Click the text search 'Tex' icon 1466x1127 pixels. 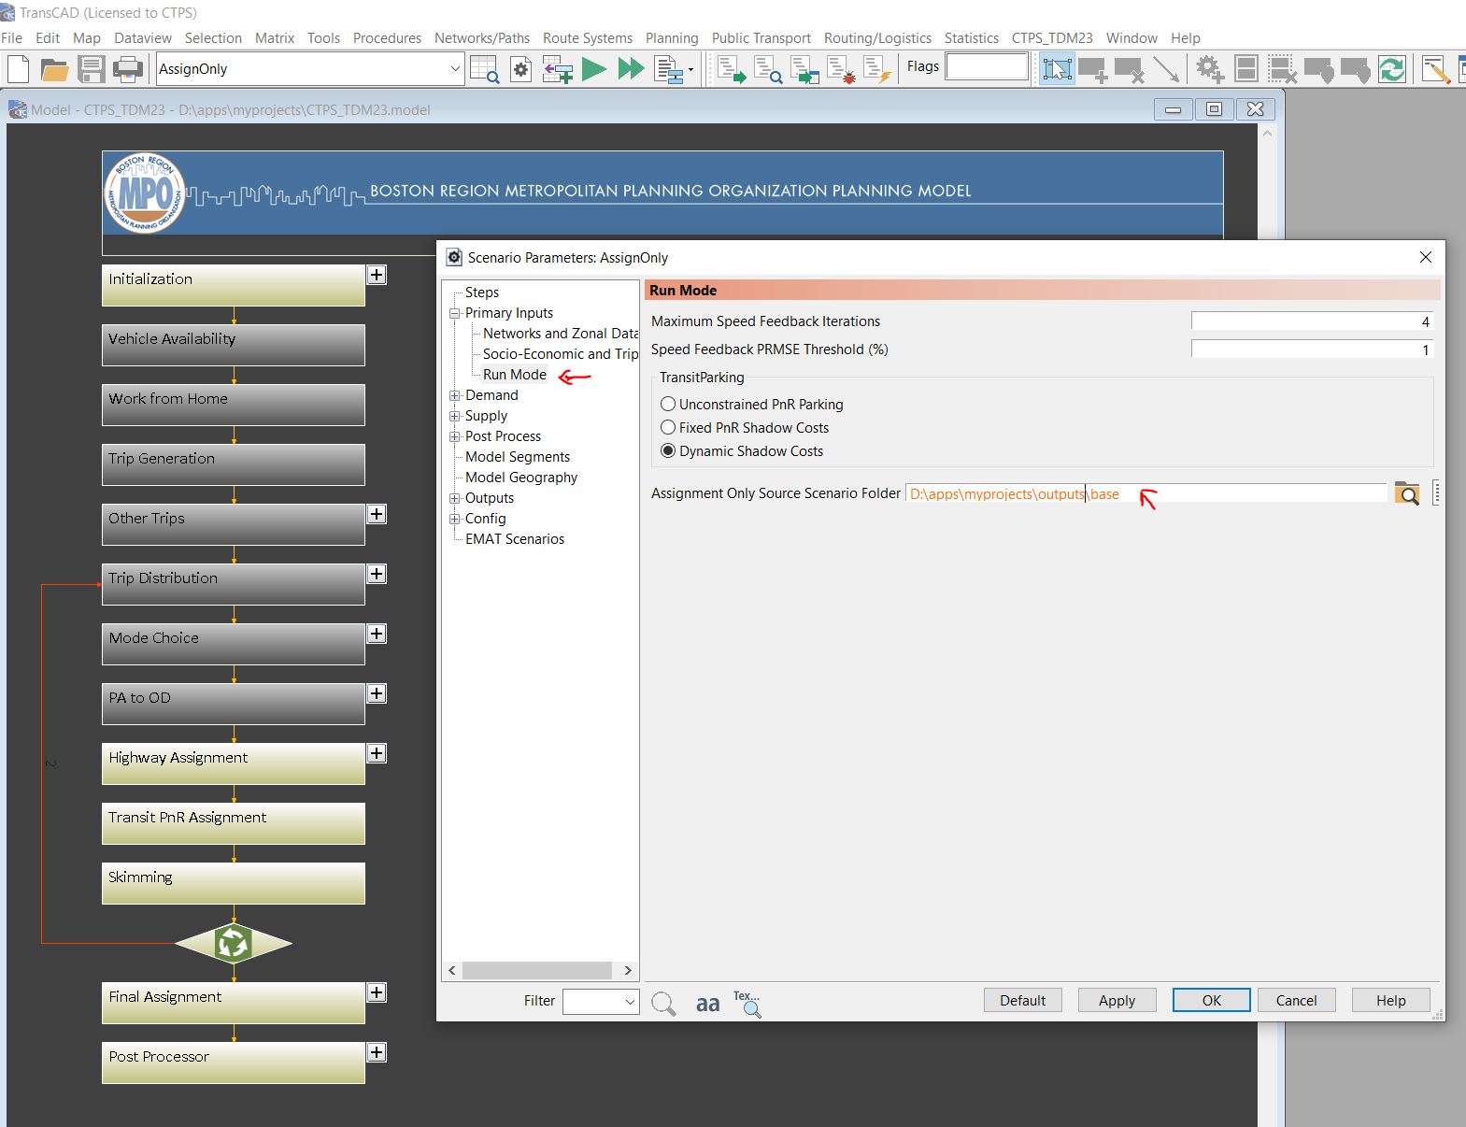(747, 1004)
